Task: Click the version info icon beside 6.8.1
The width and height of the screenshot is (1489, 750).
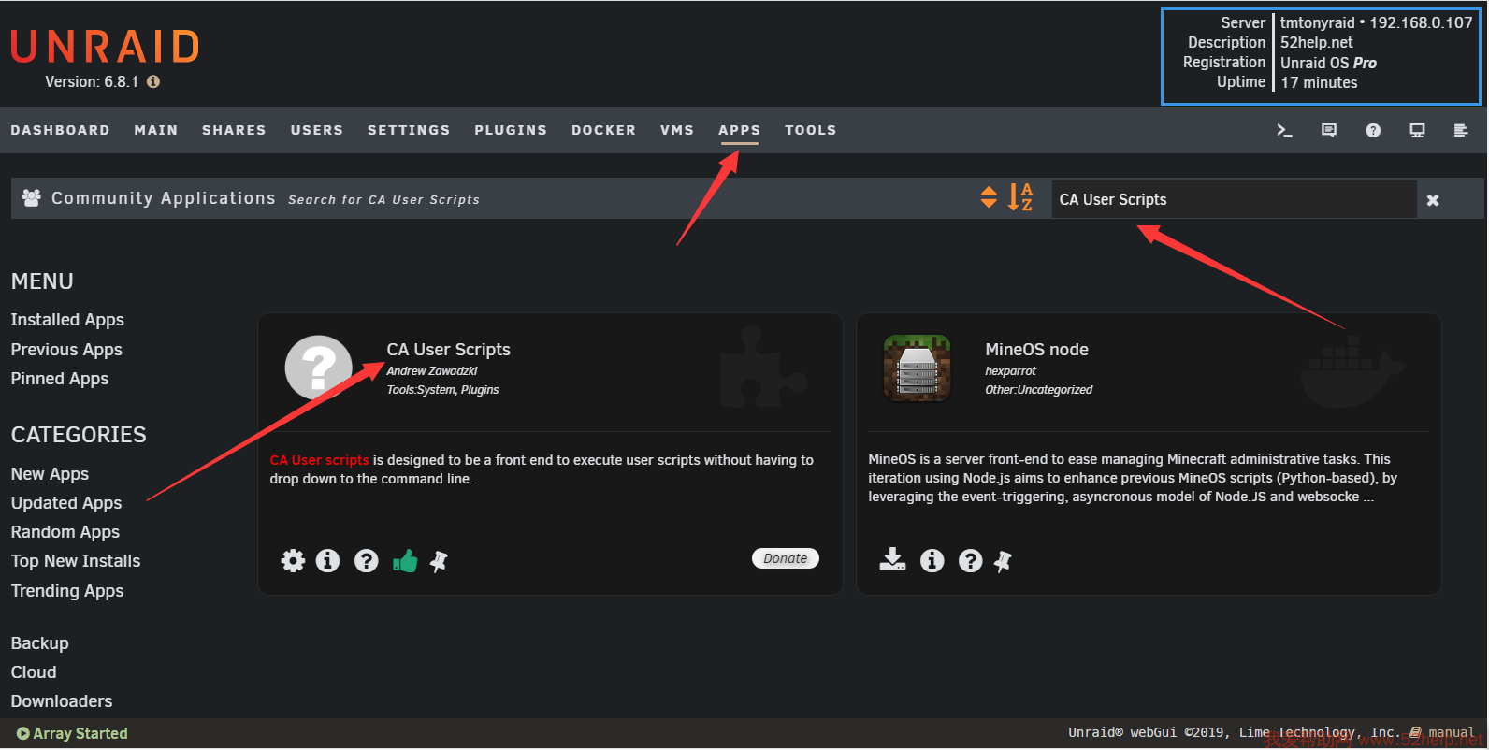Action: tap(153, 82)
